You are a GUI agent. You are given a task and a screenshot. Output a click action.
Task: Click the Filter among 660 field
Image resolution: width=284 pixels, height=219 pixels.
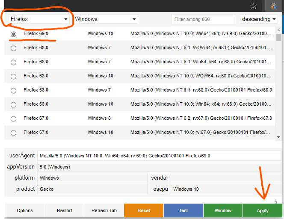[204, 19]
